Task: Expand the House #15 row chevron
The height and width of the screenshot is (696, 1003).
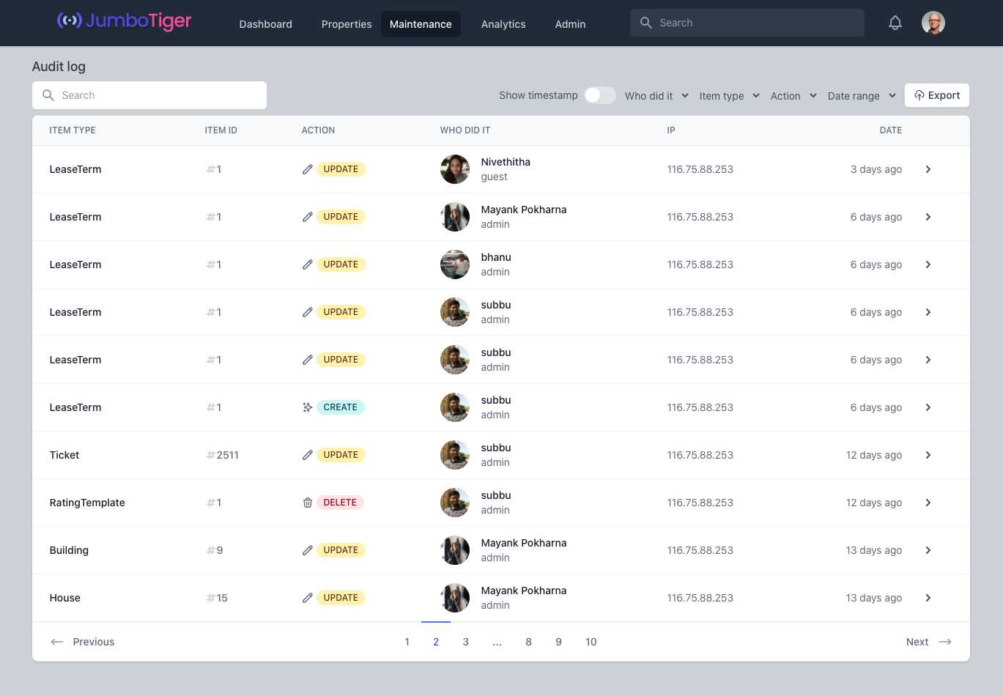Action: tap(928, 598)
